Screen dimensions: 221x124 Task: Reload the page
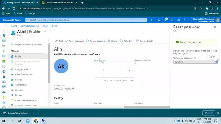coord(14,8)
